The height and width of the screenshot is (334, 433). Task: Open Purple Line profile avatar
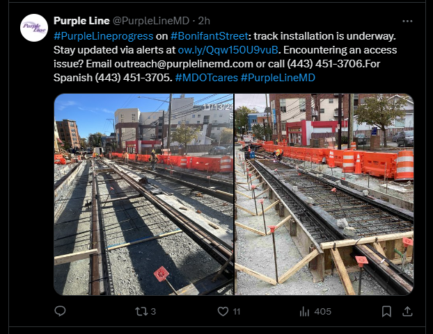[x=34, y=28]
